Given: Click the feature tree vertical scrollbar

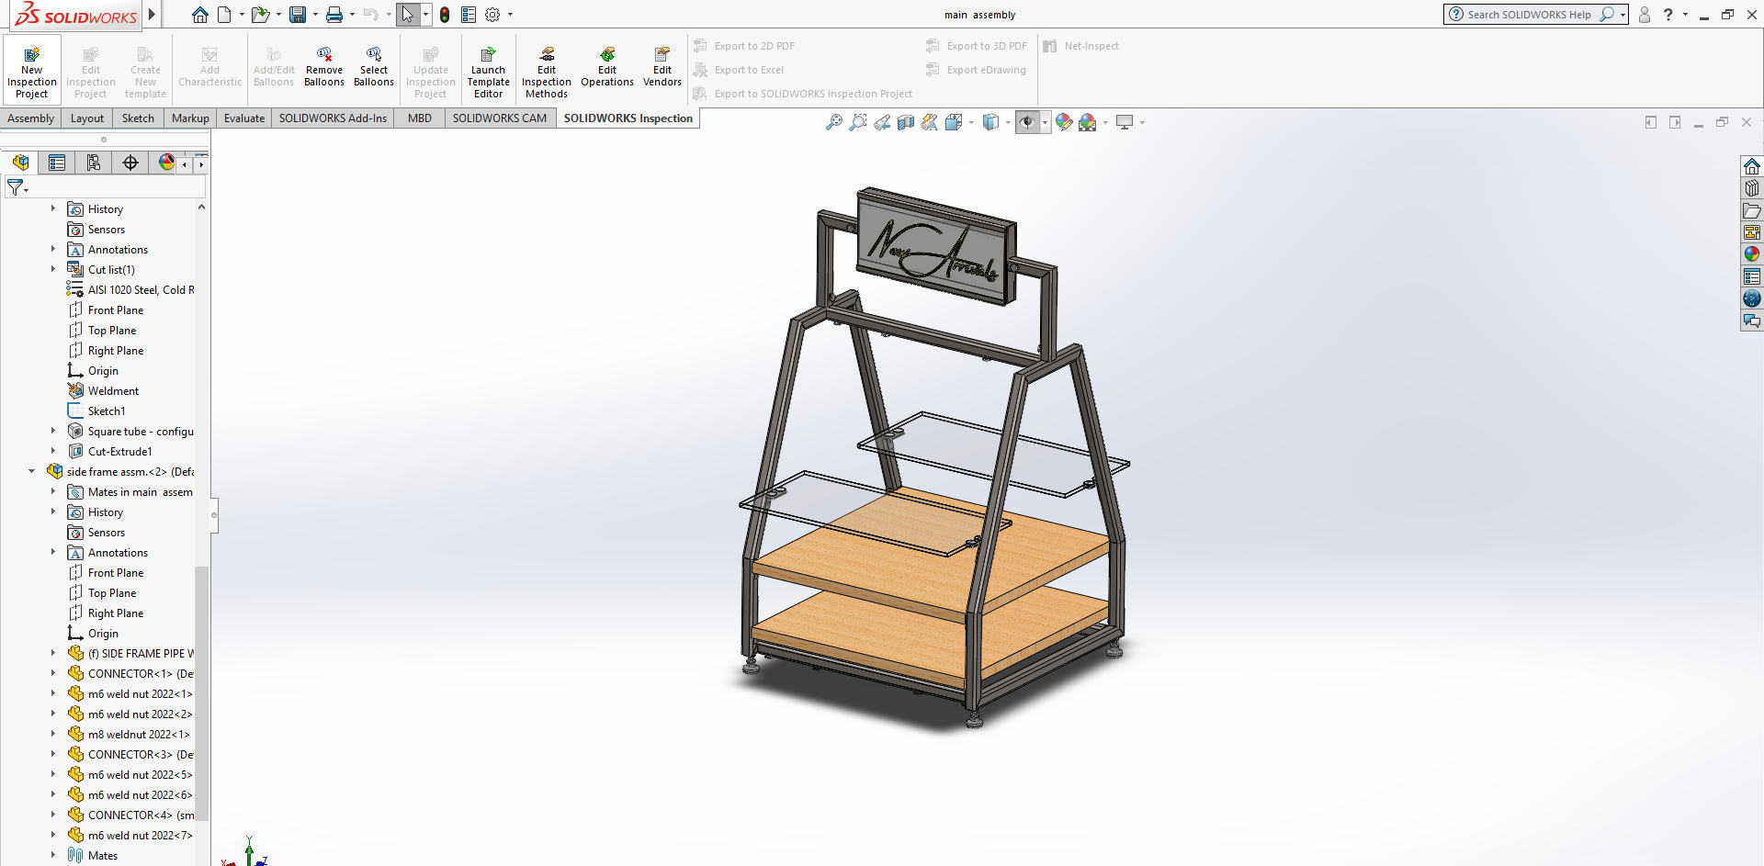Looking at the screenshot, I should [x=201, y=693].
